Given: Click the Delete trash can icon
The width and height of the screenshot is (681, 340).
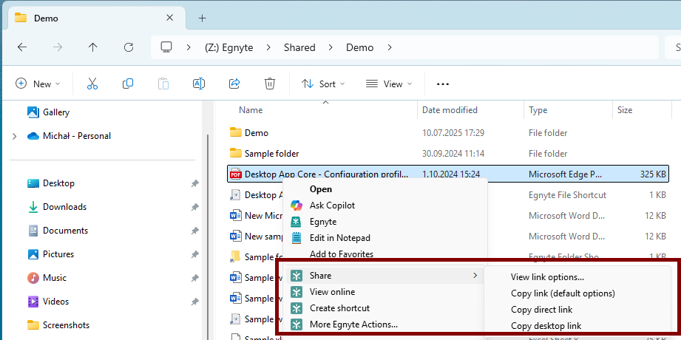Looking at the screenshot, I should (x=270, y=84).
